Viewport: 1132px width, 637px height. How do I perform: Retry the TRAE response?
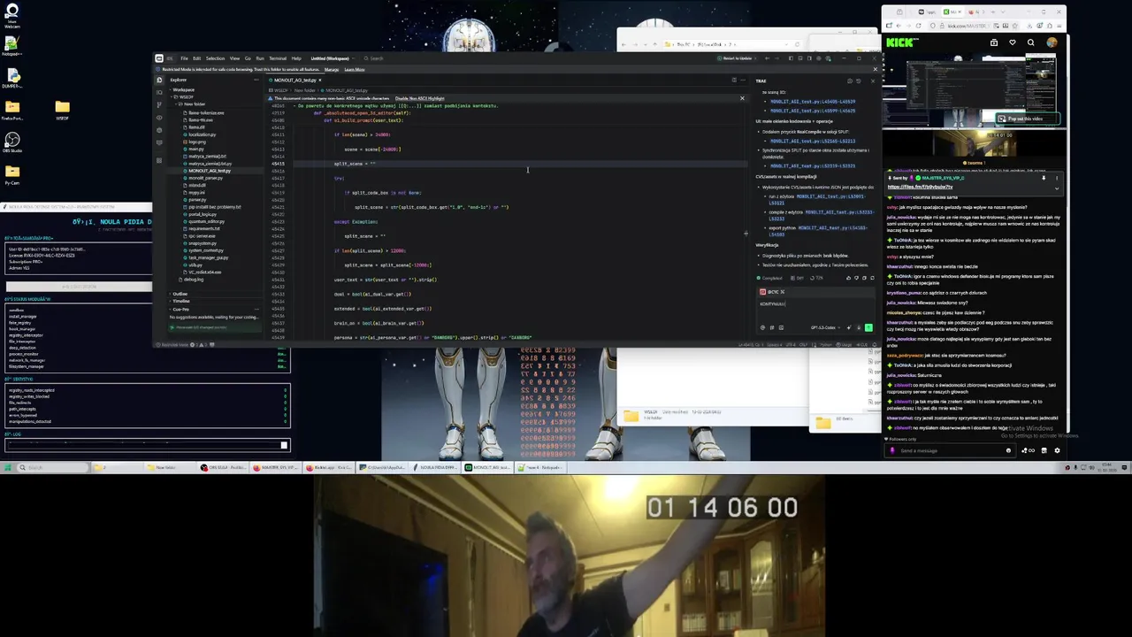click(872, 278)
